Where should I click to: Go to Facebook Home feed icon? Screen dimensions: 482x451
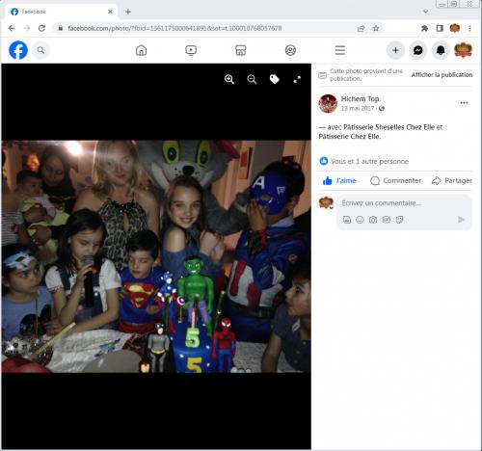coord(141,50)
